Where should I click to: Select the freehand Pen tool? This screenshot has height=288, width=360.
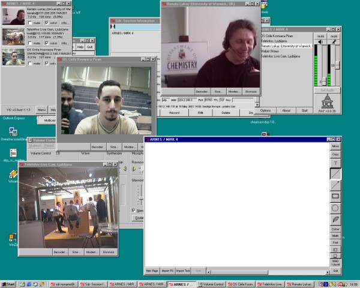pos(335,219)
